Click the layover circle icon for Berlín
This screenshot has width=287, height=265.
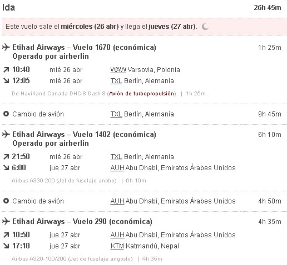(6, 114)
